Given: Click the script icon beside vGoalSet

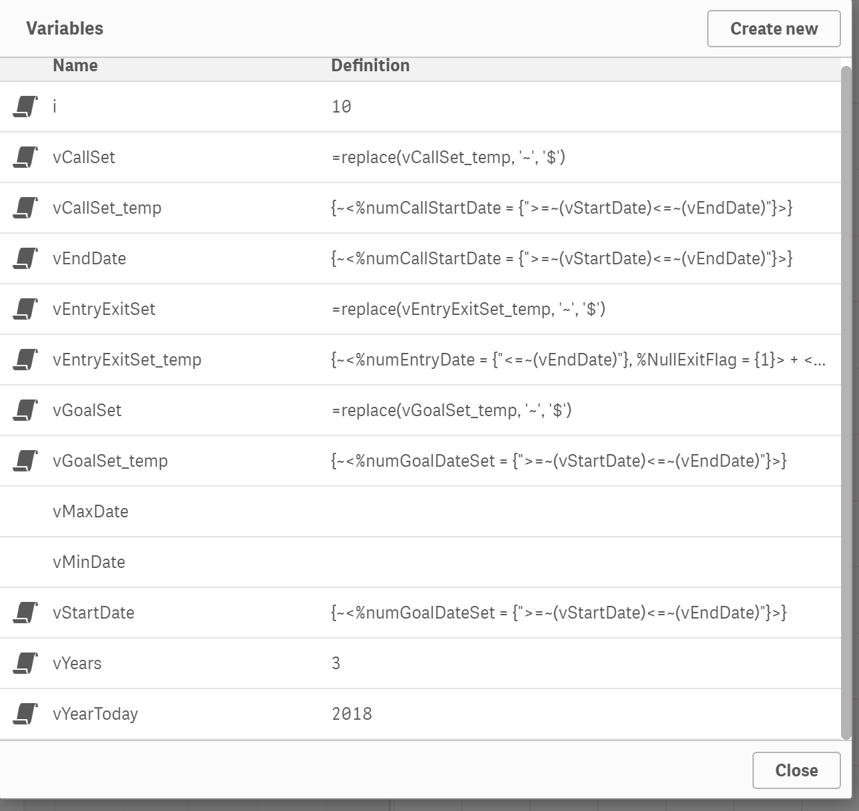Looking at the screenshot, I should coord(25,410).
